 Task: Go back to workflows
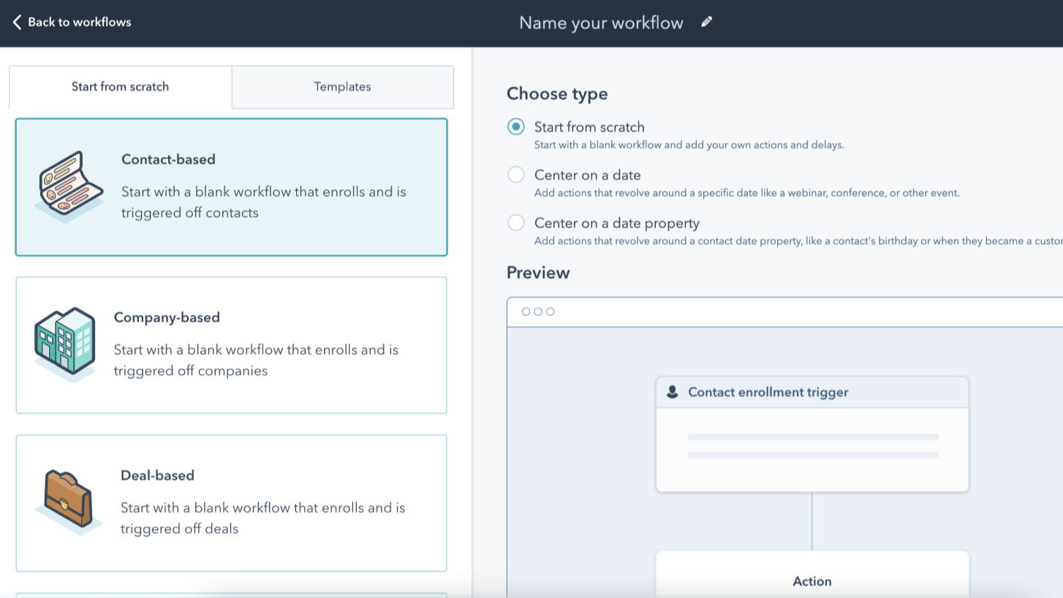point(79,22)
